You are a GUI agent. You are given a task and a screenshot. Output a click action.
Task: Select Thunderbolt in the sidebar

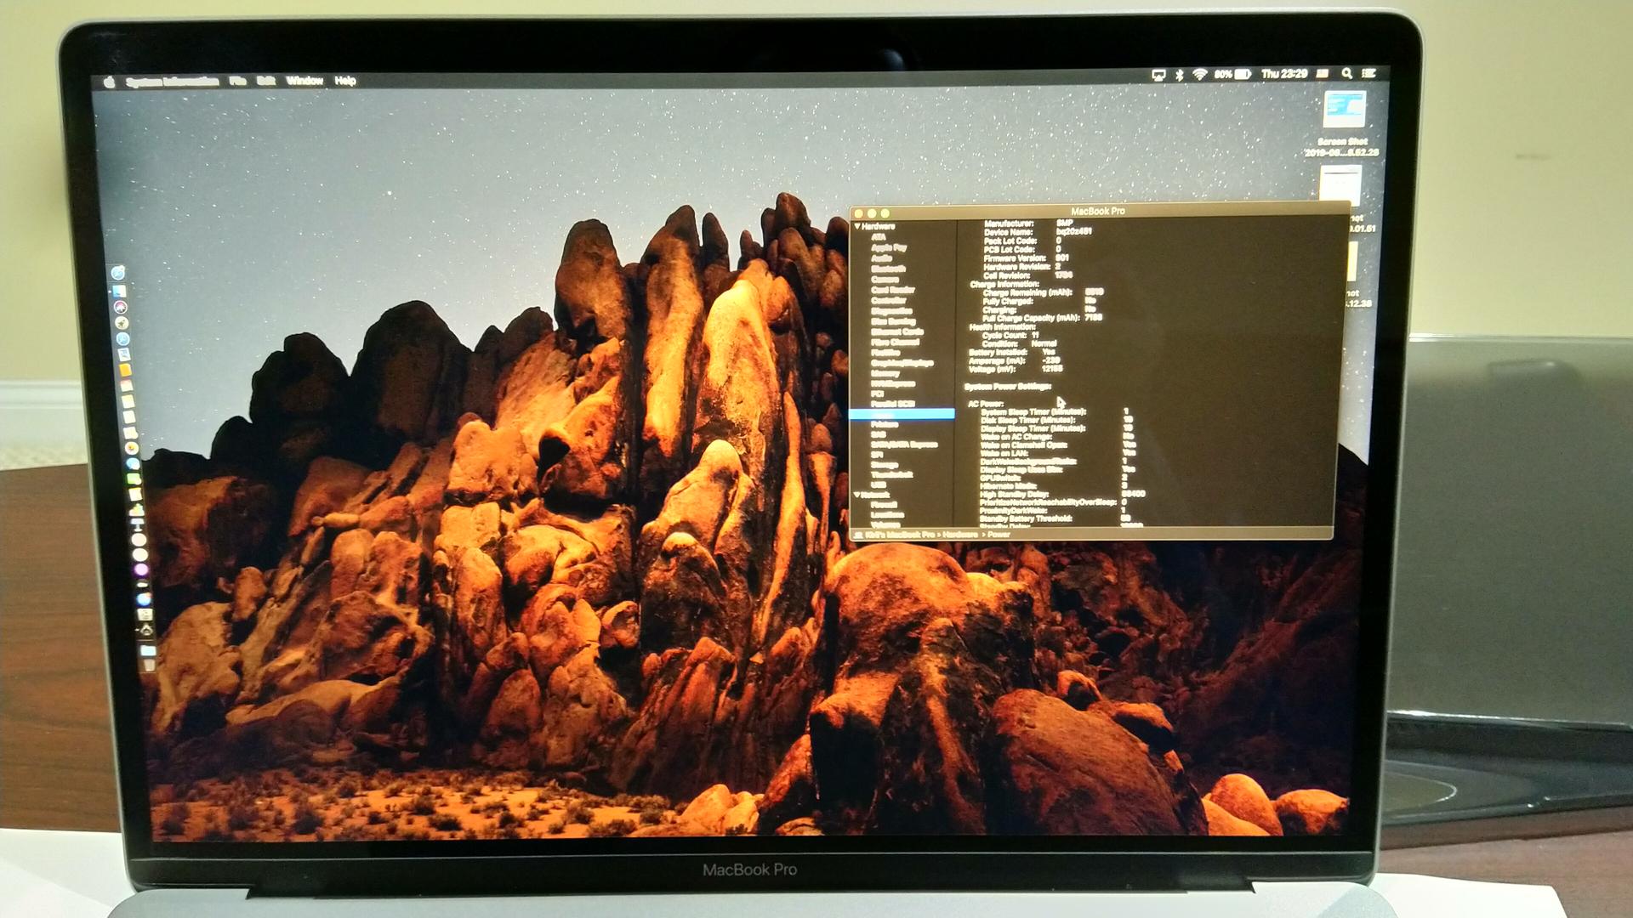[x=892, y=474]
